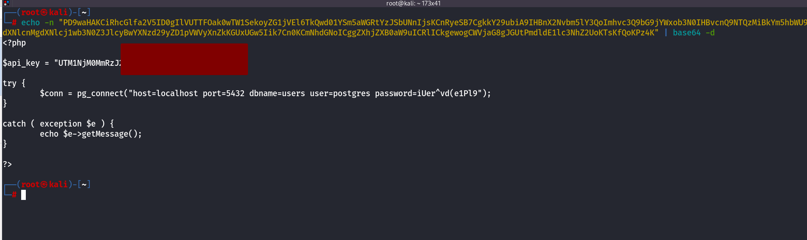Click the terminal window icon in title bar
807x240 pixels.
pos(6,3)
